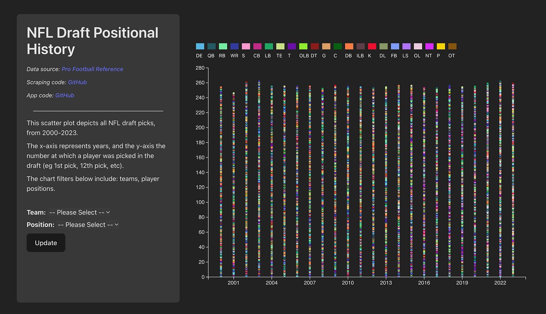The height and width of the screenshot is (314, 546).
Task: Toggle the WR legend swatch
Action: [234, 46]
